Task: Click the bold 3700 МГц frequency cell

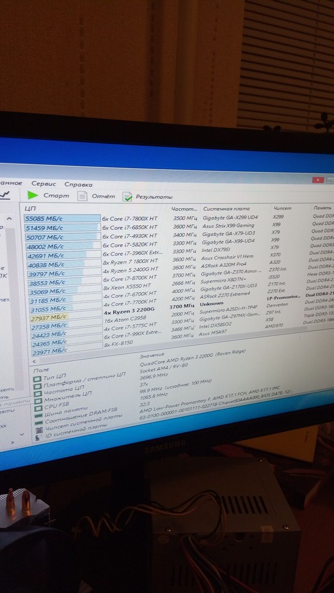Action: [182, 306]
